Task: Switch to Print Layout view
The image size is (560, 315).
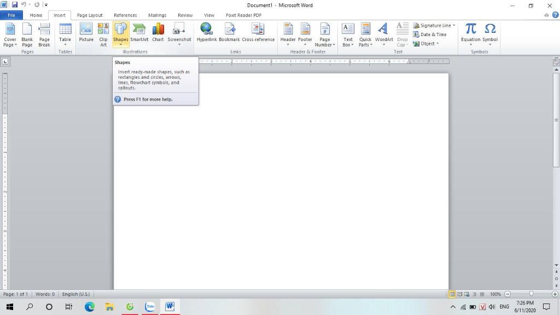Action: (452, 294)
